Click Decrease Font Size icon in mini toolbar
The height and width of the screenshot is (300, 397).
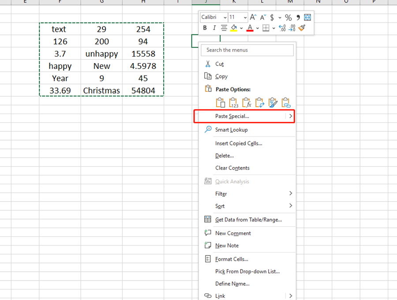click(263, 17)
